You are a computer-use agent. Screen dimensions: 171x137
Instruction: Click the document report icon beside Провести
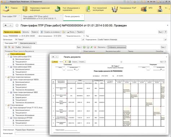[41, 32]
